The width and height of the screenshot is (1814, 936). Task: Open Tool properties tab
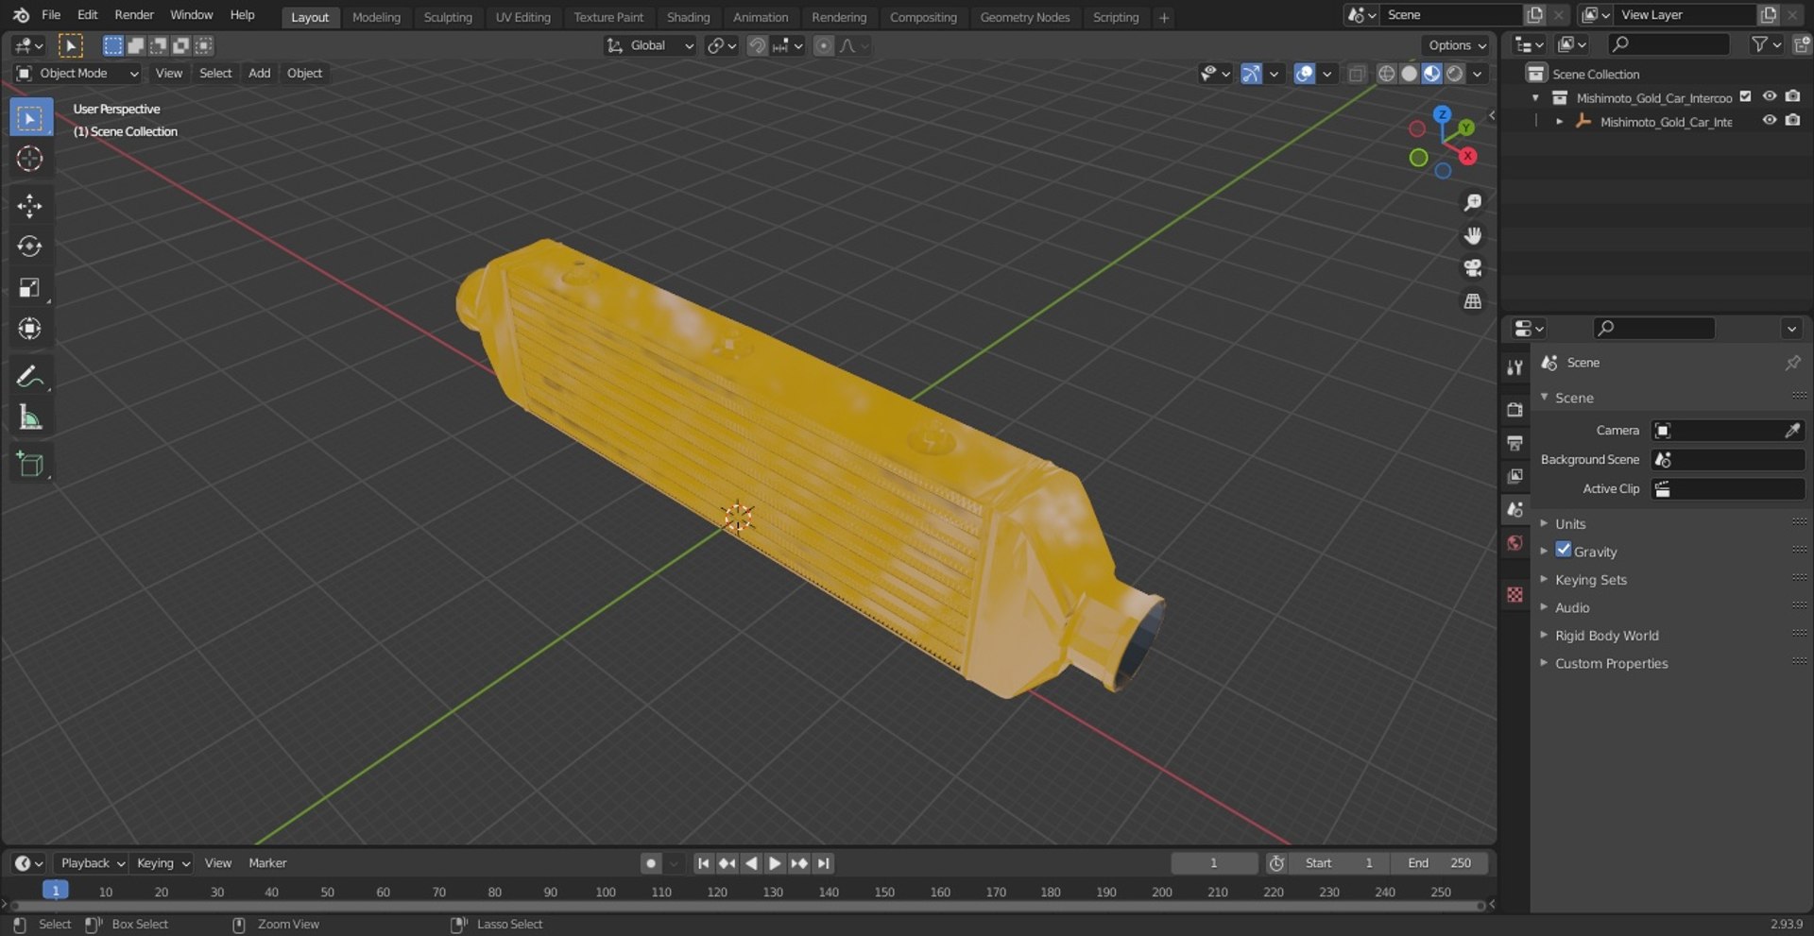1515,367
